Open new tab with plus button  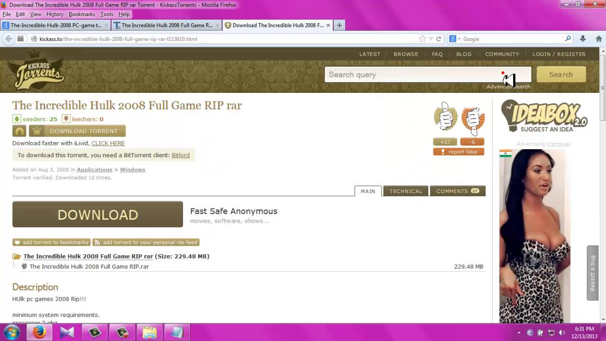click(x=339, y=25)
